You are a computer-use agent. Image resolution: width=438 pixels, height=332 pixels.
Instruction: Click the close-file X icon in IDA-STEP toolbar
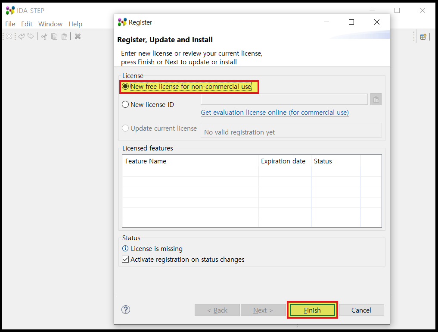tap(9, 36)
